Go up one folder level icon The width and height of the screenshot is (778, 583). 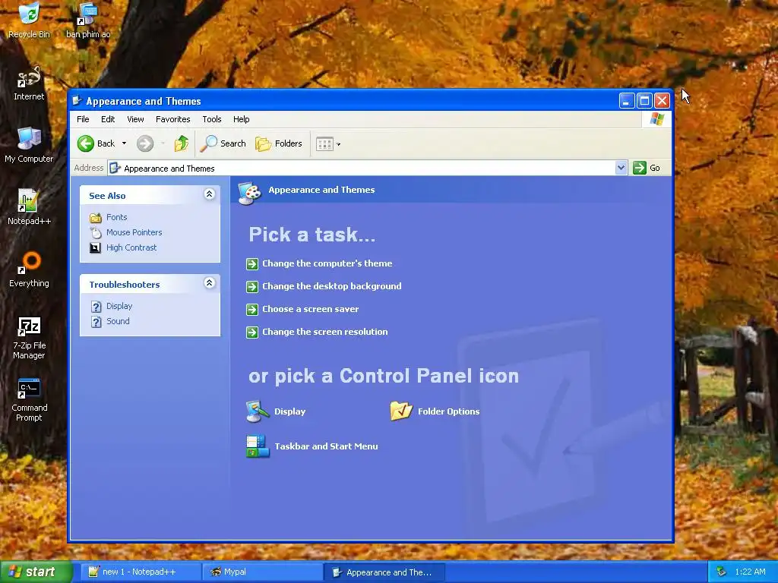point(181,143)
